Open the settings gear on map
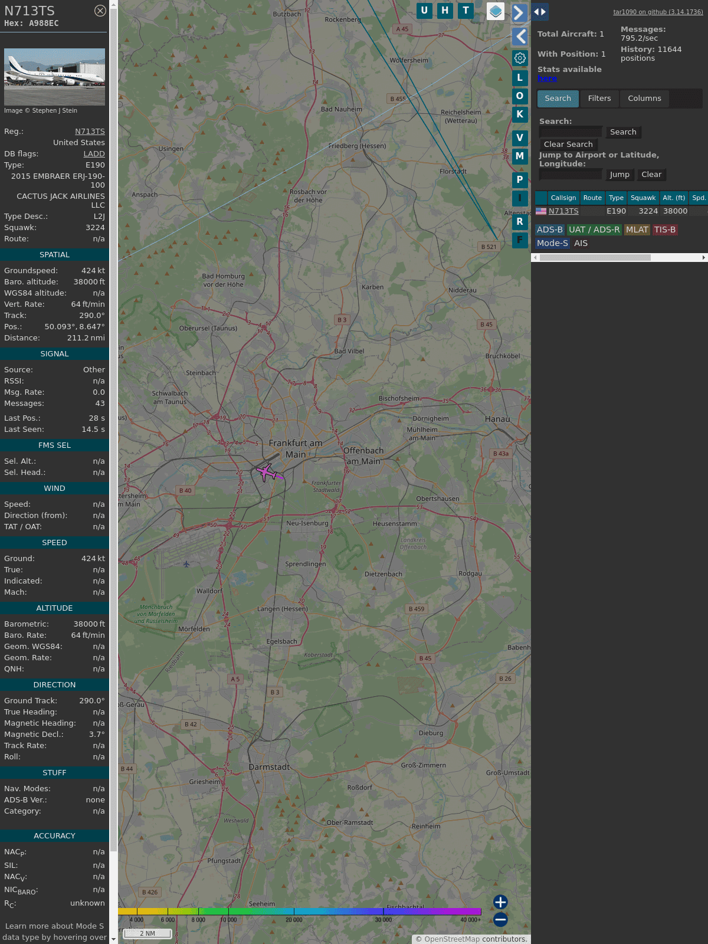Viewport: 708px width, 944px height. (520, 58)
